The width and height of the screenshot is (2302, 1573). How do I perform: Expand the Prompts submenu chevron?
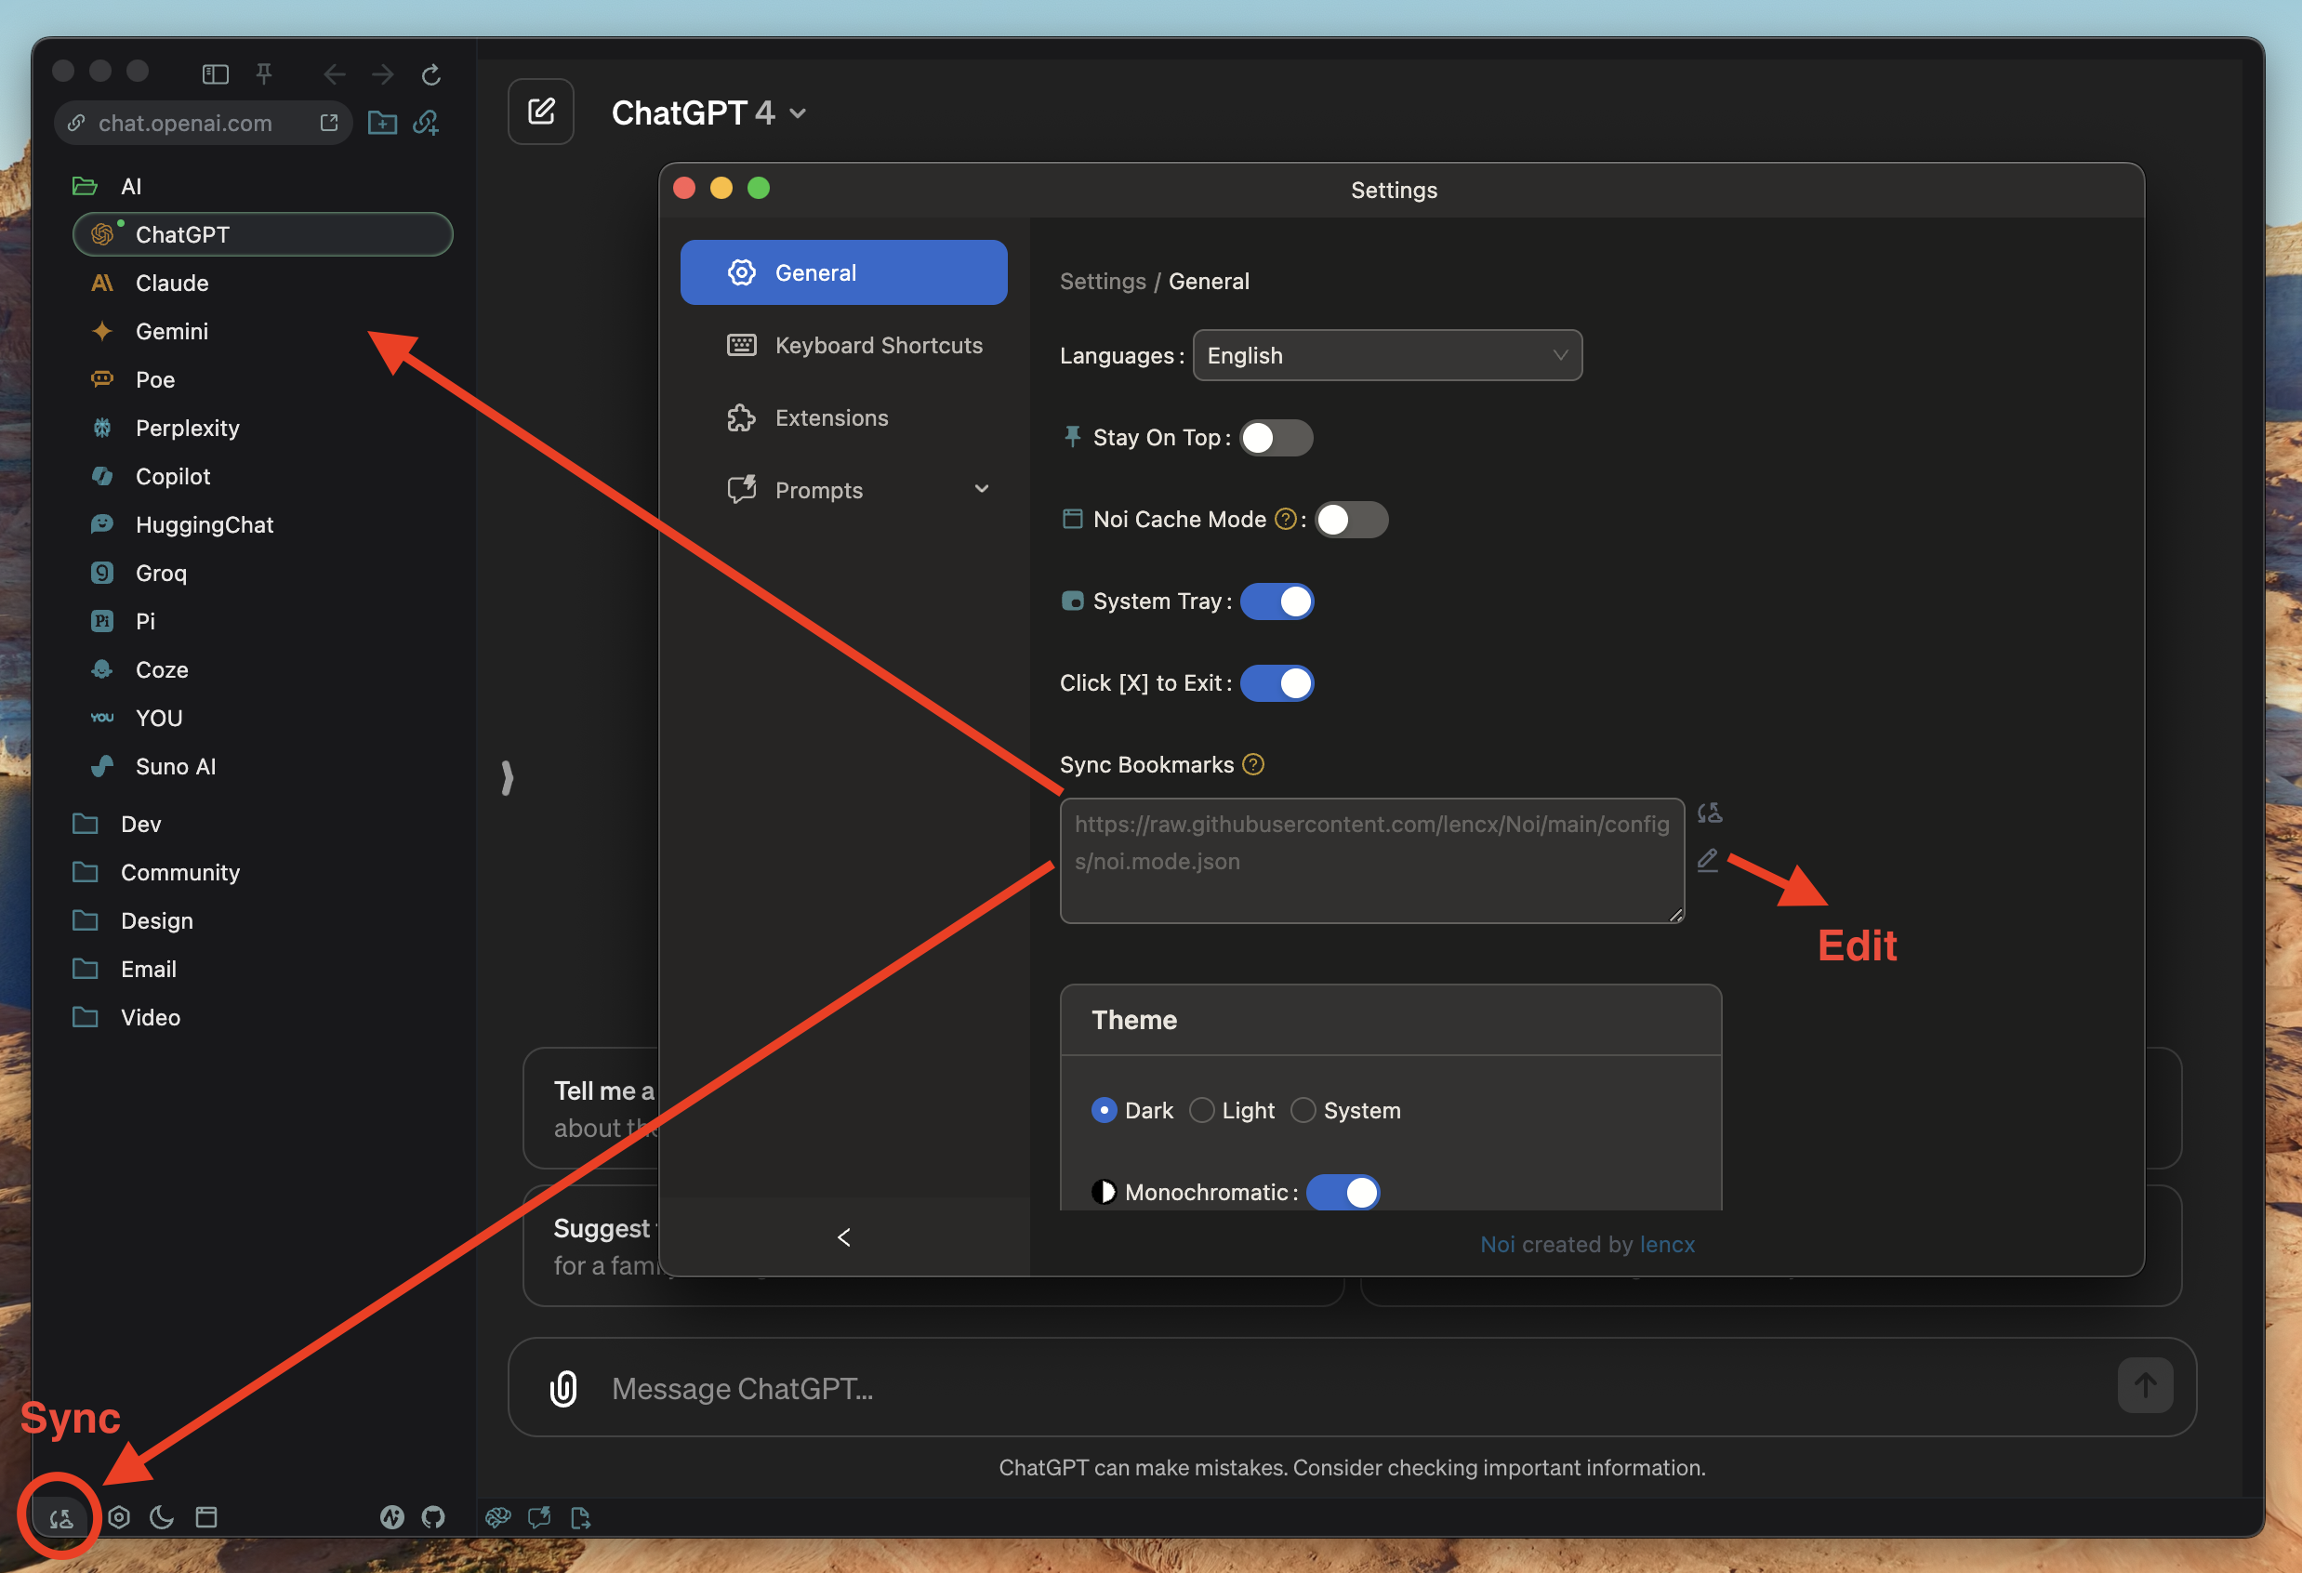pos(982,489)
